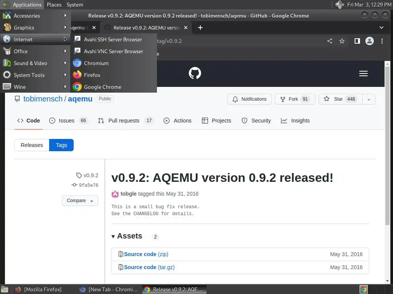This screenshot has width=393, height=294.
Task: Open a new Chrome tab
Action: (x=200, y=28)
